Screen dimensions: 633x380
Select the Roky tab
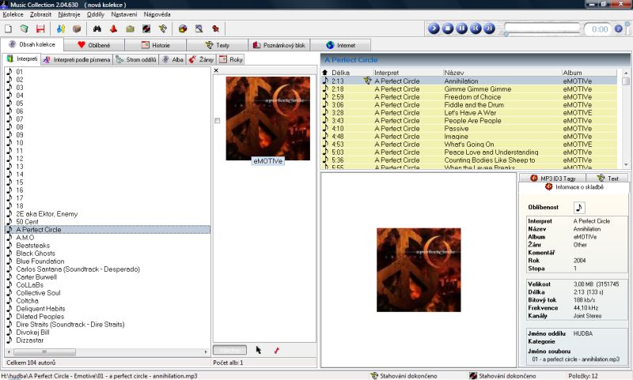point(231,59)
